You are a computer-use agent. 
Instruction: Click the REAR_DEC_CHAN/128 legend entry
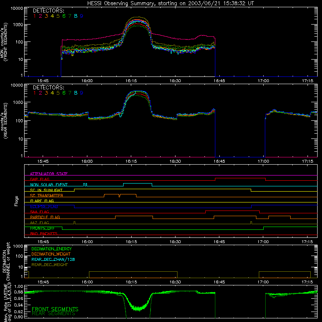[53, 260]
